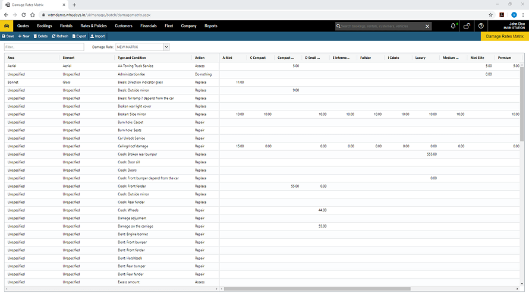
Task: Click the vertical scrollbar thumb
Action: 522,104
